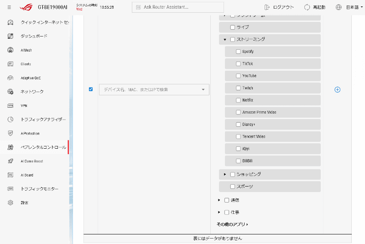Click the logout door icon
365x244 pixels.
tap(267, 7)
